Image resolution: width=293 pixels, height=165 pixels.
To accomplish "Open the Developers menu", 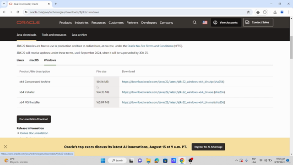I will pos(149,22).
